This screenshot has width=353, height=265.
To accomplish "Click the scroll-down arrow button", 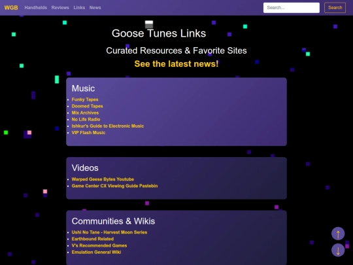I will pyautogui.click(x=338, y=250).
